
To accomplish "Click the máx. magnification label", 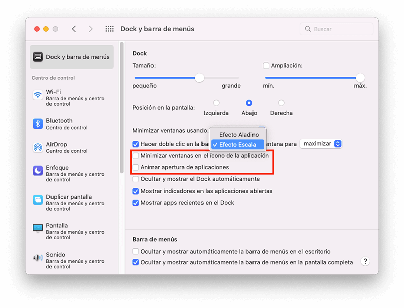I will pos(360,86).
